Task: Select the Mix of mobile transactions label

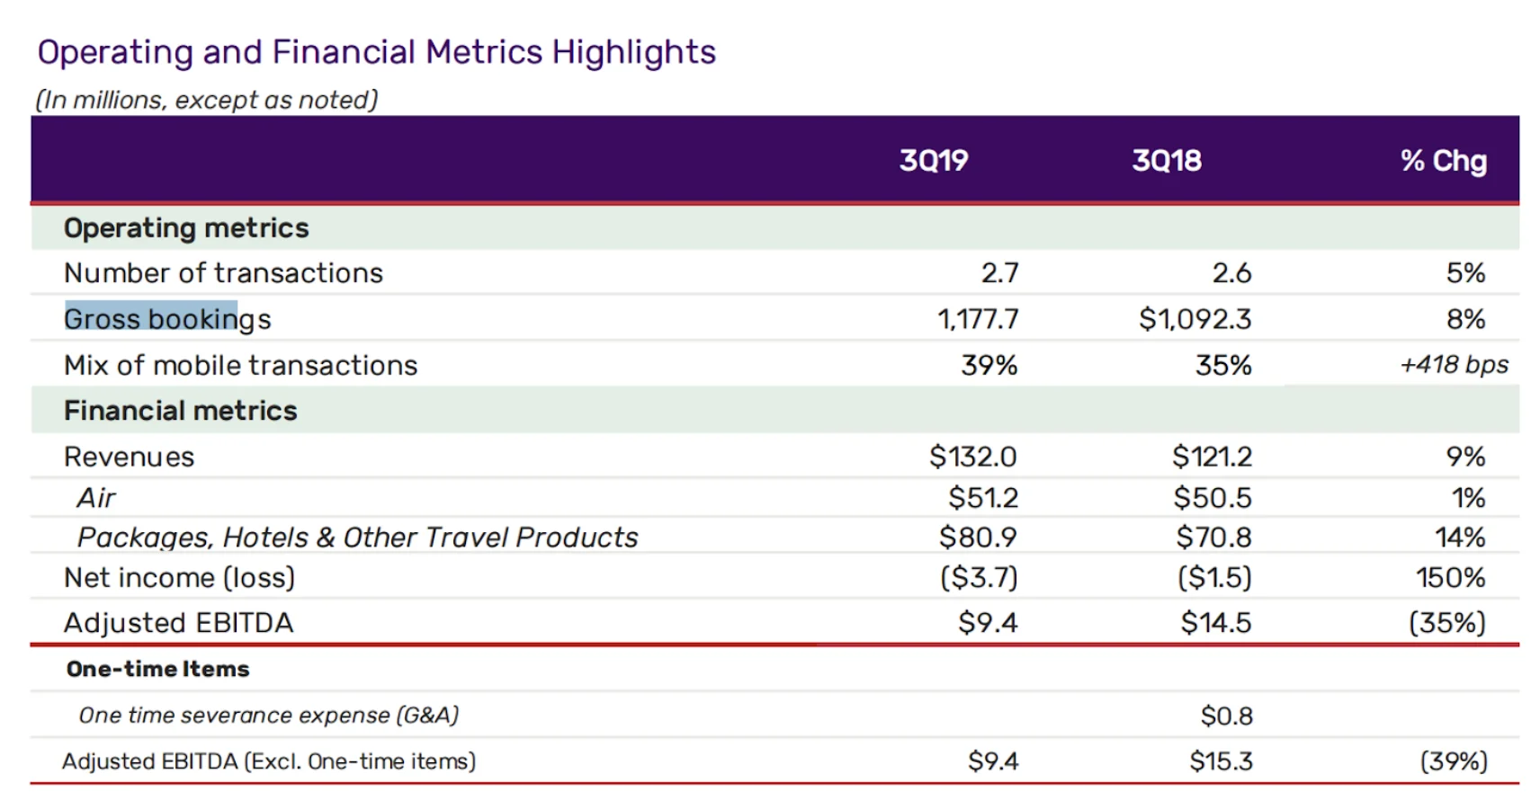Action: 240,366
